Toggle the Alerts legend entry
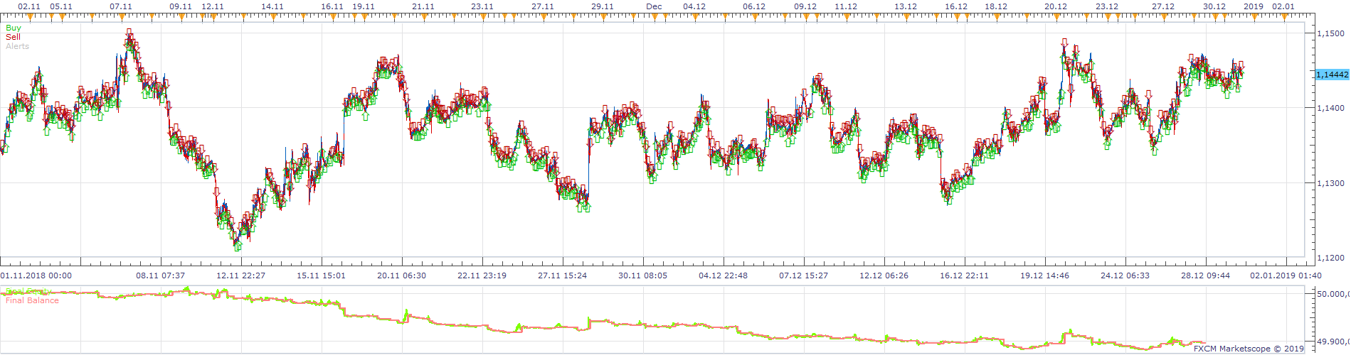 click(x=17, y=46)
